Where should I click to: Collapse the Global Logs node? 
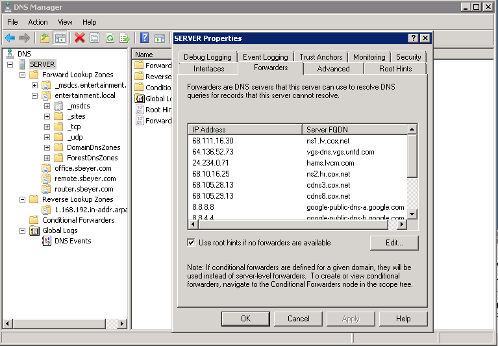23,230
